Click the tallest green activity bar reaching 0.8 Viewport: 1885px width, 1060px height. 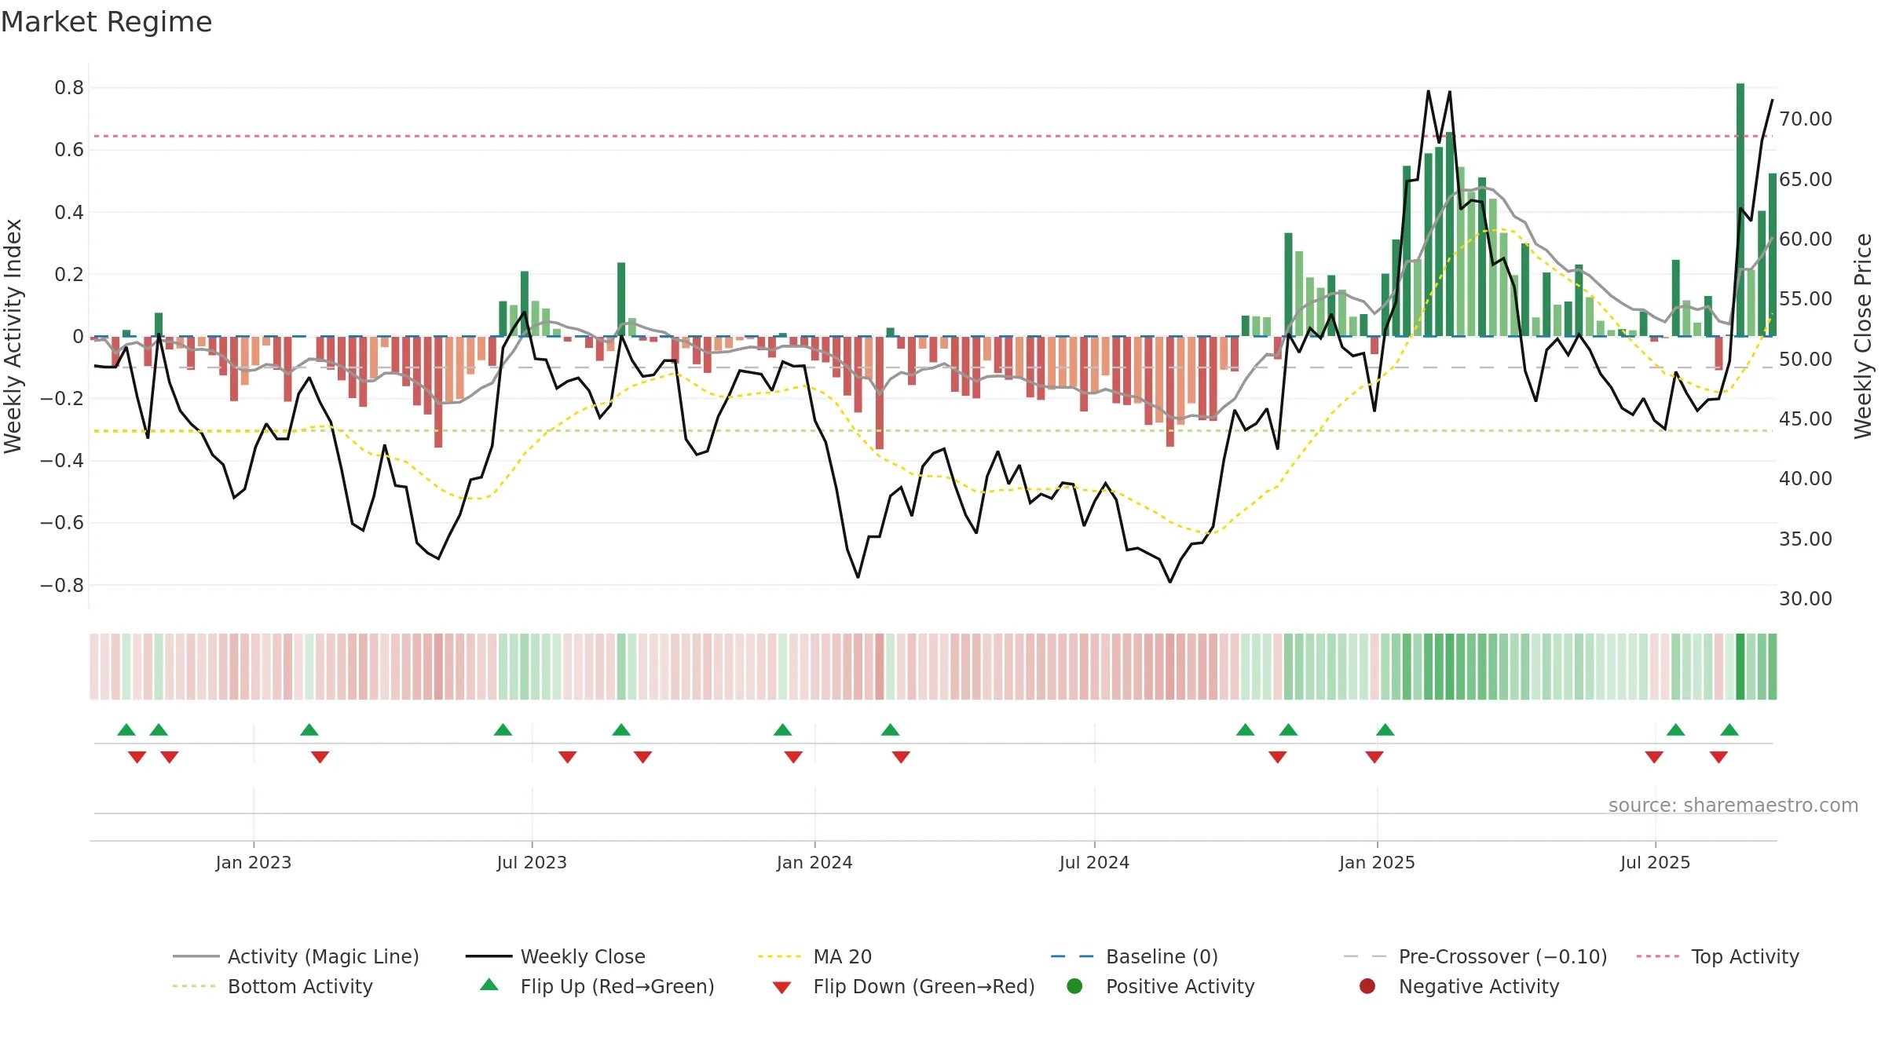1740,210
